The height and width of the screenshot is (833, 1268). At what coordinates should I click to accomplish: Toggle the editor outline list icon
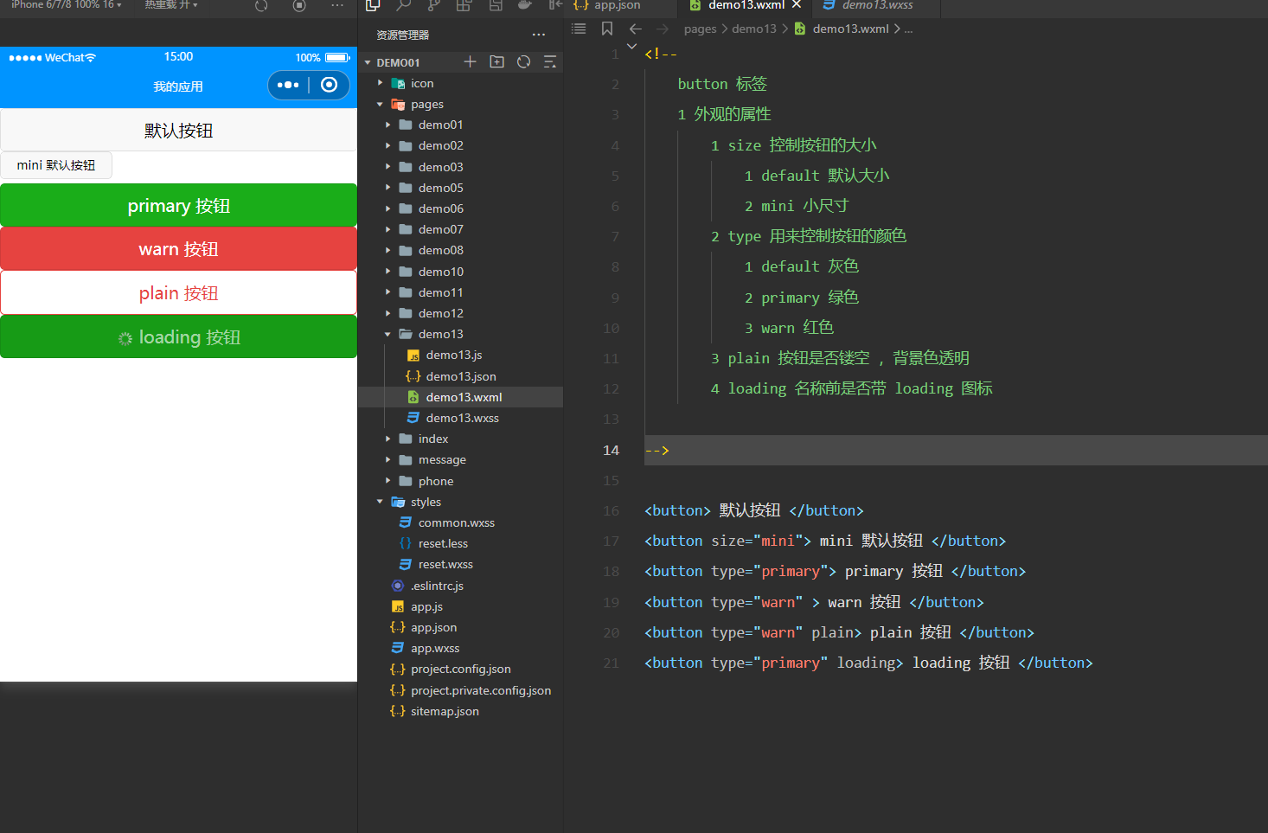(x=579, y=29)
